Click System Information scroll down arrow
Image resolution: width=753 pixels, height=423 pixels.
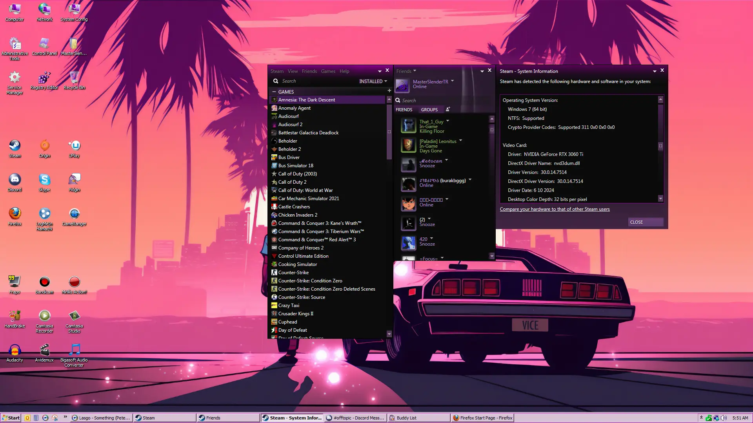(x=660, y=199)
